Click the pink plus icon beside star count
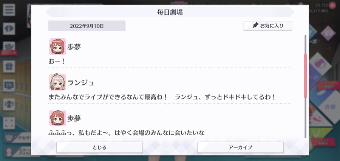 point(332,5)
